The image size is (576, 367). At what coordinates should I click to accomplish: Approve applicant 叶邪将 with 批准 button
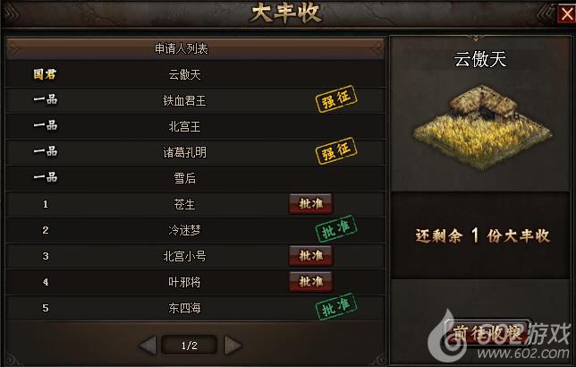pos(310,282)
